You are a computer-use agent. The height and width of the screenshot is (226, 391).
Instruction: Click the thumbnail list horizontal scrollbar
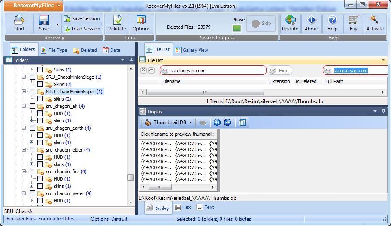tap(160, 187)
